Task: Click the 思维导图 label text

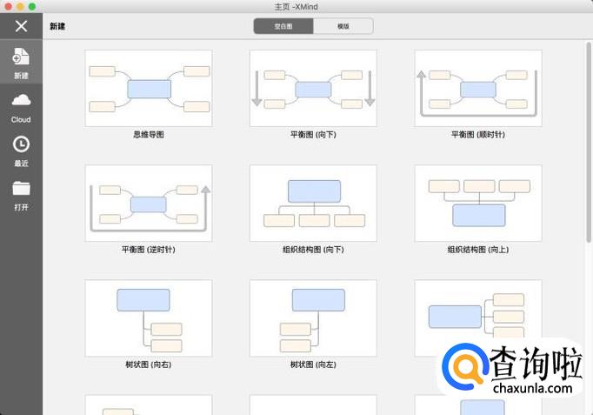Action: pos(149,135)
